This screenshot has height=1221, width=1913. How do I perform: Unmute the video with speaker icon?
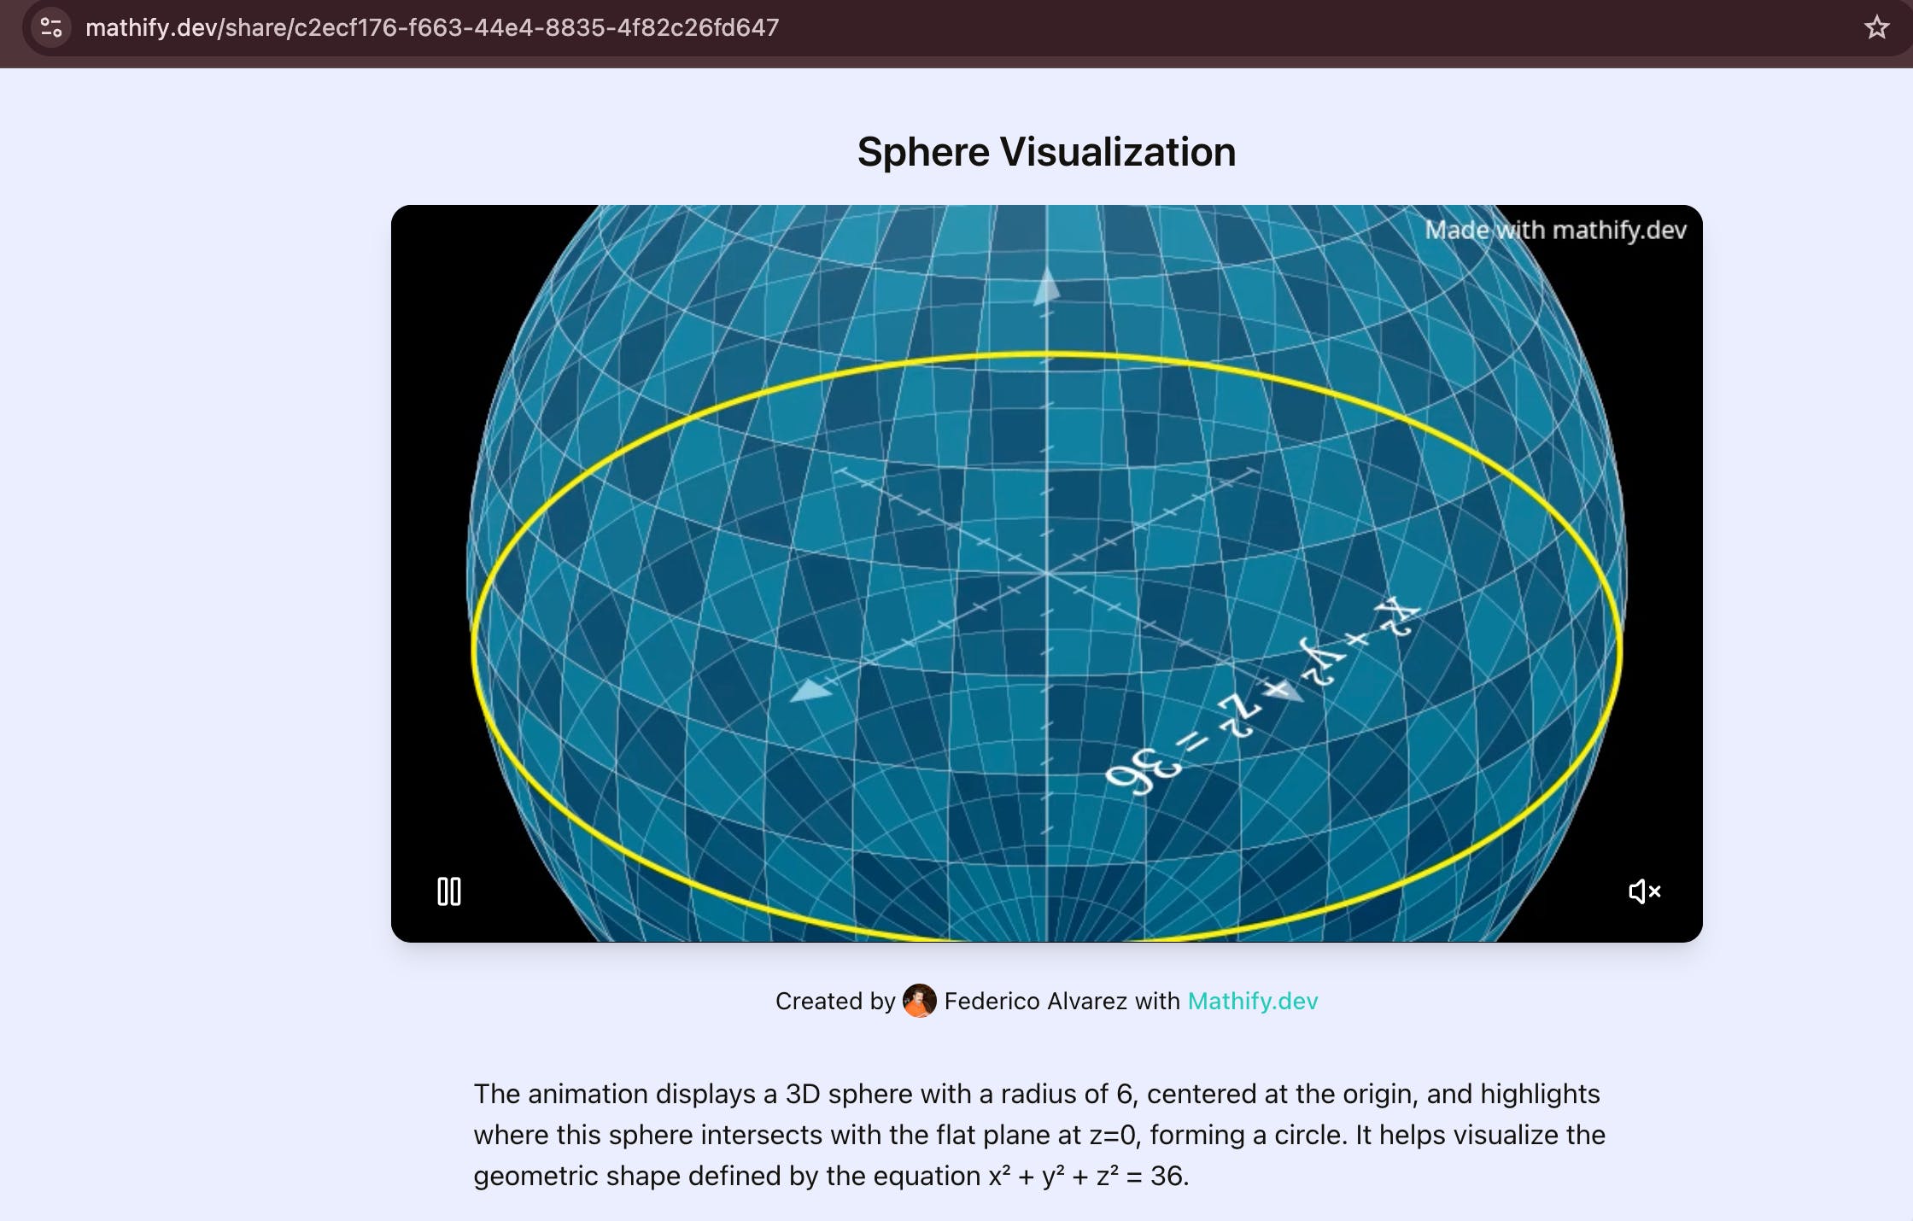1644,891
